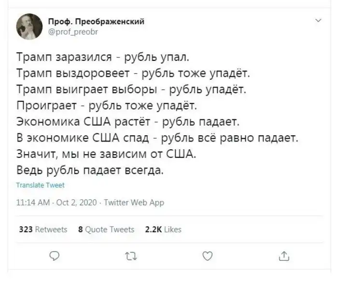Click the line 'Трамп выиграет выборы - рубль упадёт.'

pyautogui.click(x=131, y=89)
